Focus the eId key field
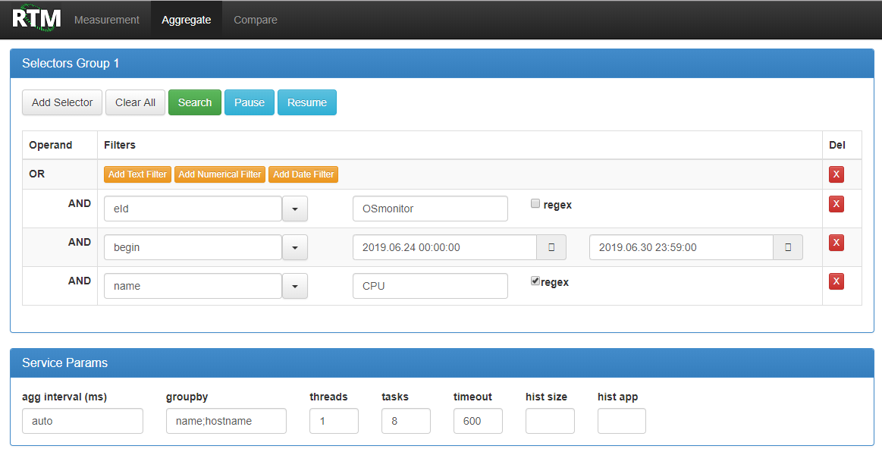The height and width of the screenshot is (452, 882). pyautogui.click(x=193, y=209)
